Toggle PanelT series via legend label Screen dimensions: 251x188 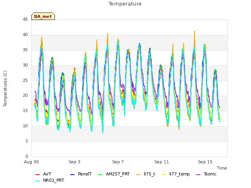pos(85,174)
